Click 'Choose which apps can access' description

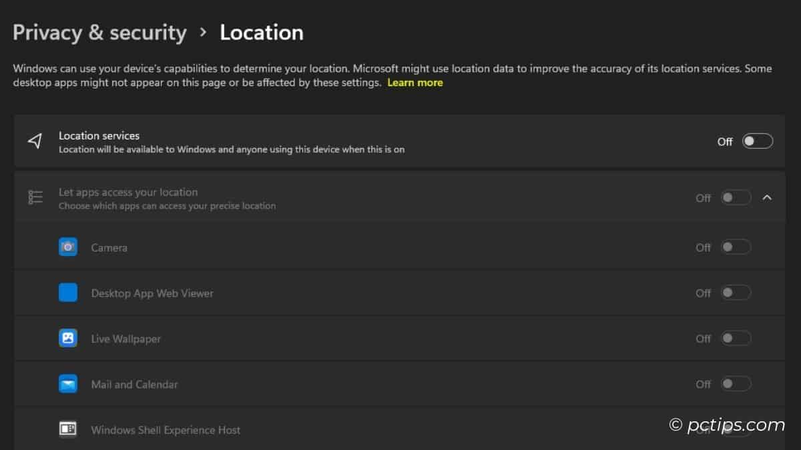tap(168, 206)
